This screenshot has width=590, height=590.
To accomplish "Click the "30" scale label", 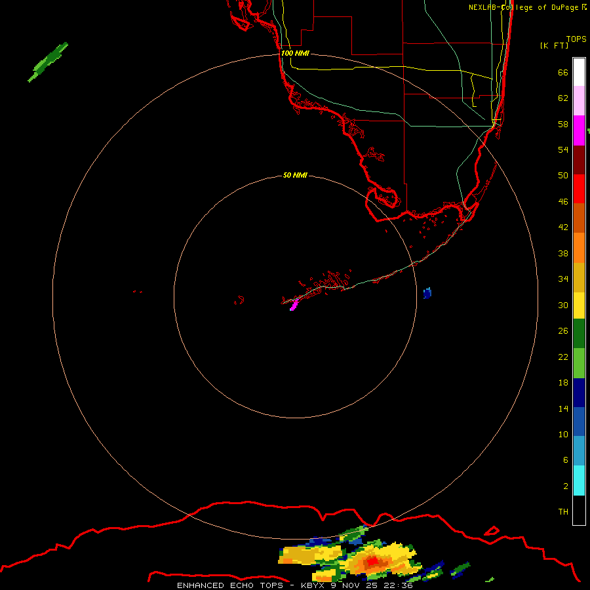I will (563, 305).
